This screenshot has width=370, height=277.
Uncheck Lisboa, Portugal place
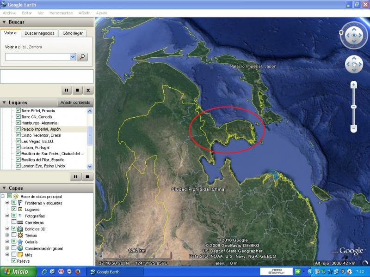pyautogui.click(x=18, y=147)
